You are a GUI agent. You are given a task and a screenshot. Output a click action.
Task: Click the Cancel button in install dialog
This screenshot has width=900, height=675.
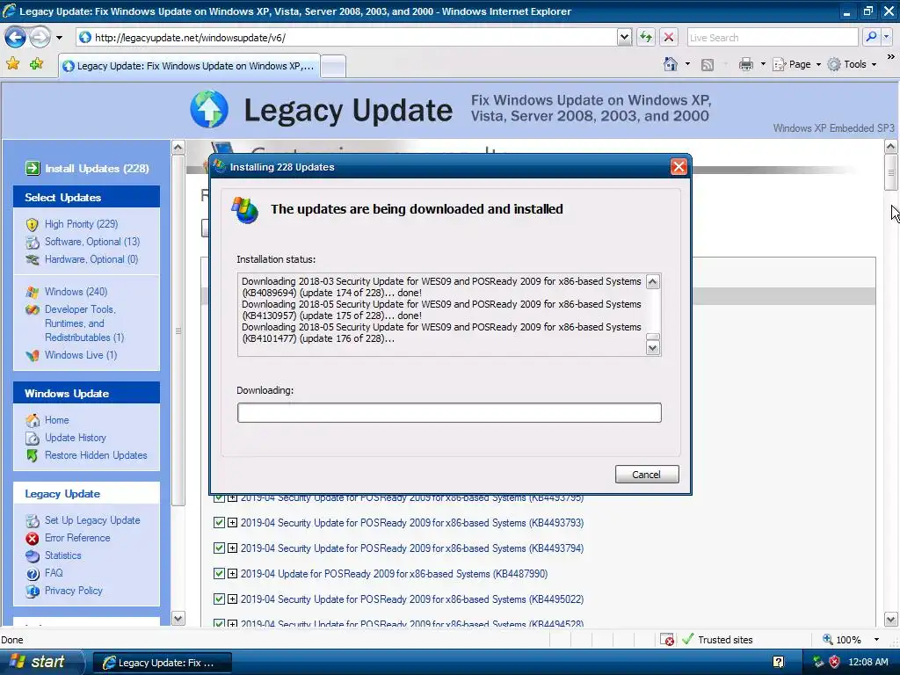coord(647,475)
